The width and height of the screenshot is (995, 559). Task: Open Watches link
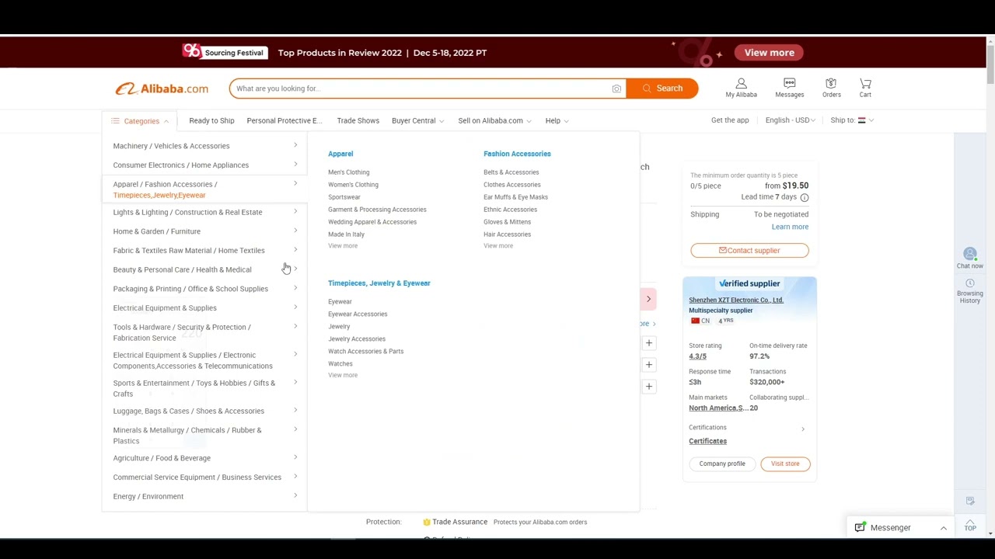[340, 363]
